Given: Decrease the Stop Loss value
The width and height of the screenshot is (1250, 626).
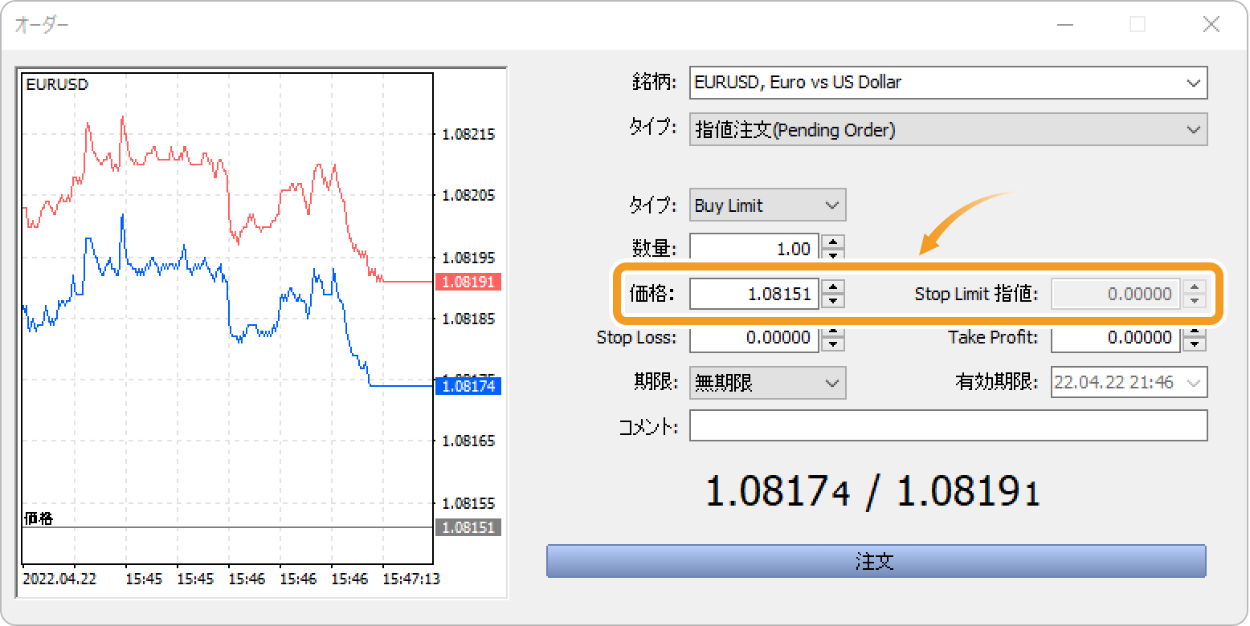Looking at the screenshot, I should (x=833, y=345).
